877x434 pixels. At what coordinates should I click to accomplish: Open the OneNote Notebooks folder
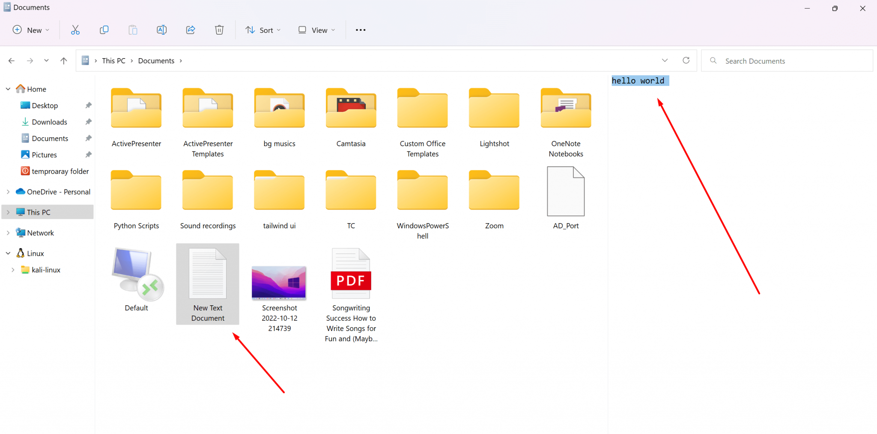tap(566, 123)
